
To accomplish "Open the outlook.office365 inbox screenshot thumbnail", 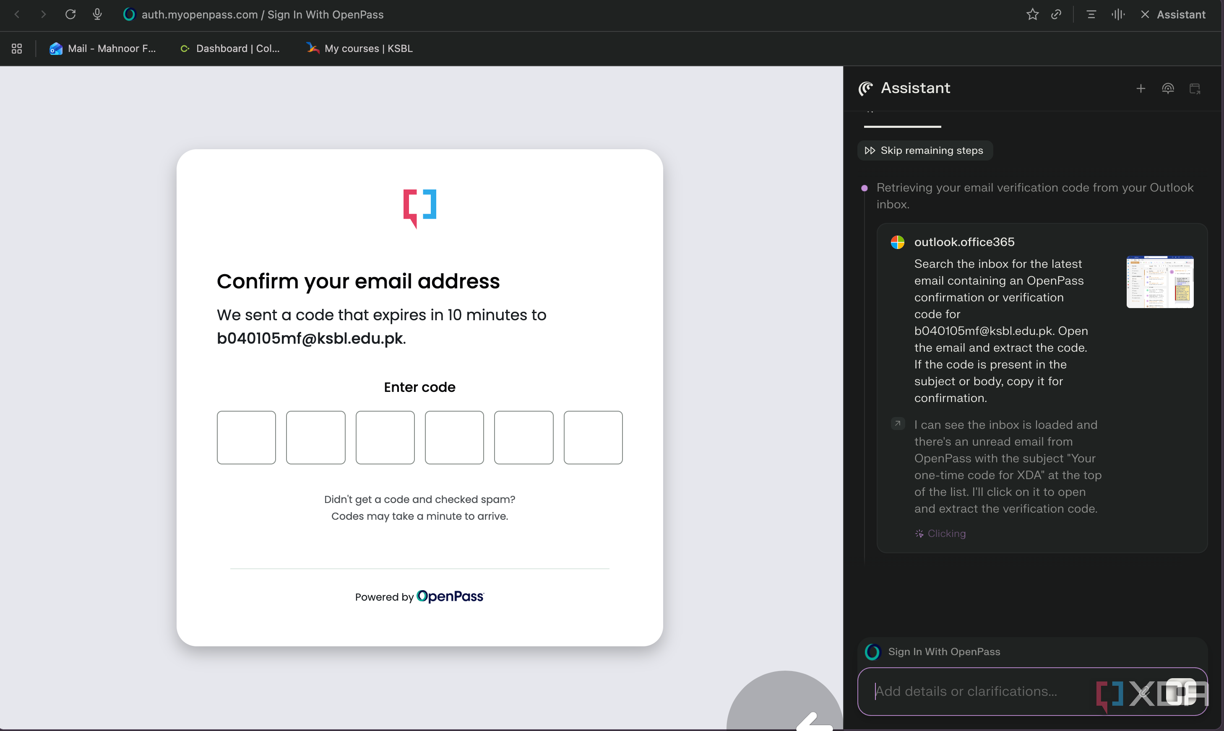I will coord(1160,282).
